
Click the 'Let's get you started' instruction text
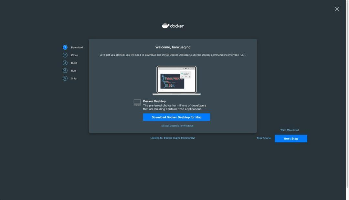pos(173,55)
